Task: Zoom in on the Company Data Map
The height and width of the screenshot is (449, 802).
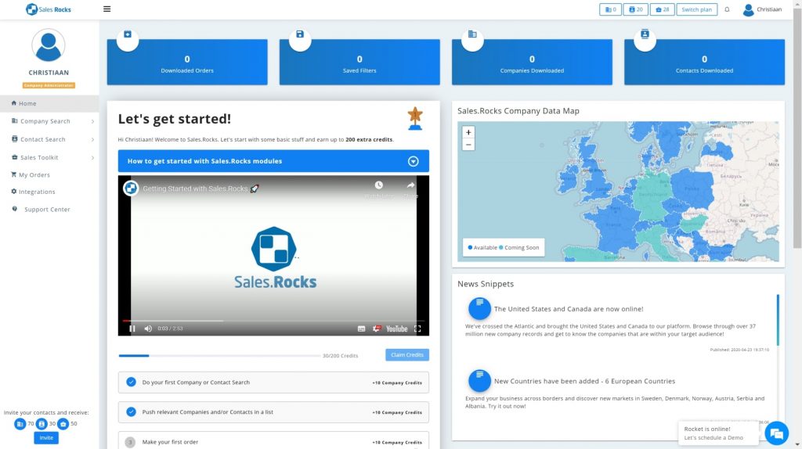Action: pyautogui.click(x=468, y=132)
